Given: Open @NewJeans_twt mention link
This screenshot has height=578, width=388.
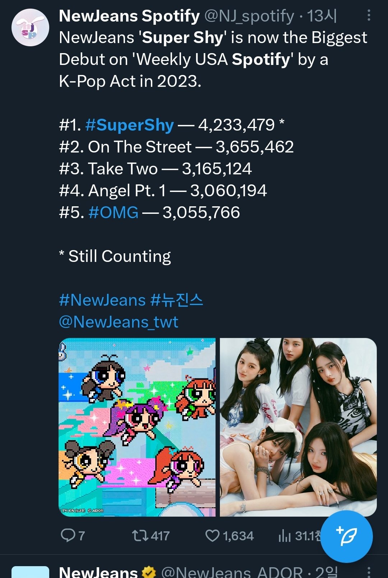Looking at the screenshot, I should [119, 322].
